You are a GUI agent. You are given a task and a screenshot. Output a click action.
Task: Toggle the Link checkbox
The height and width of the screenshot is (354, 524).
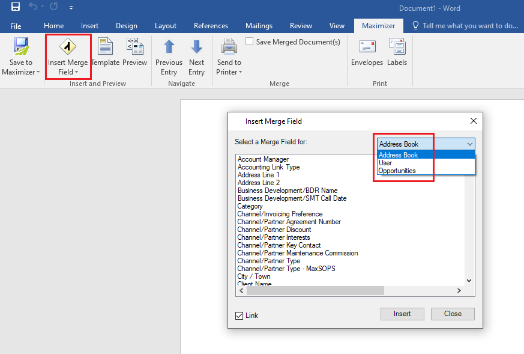[239, 316]
